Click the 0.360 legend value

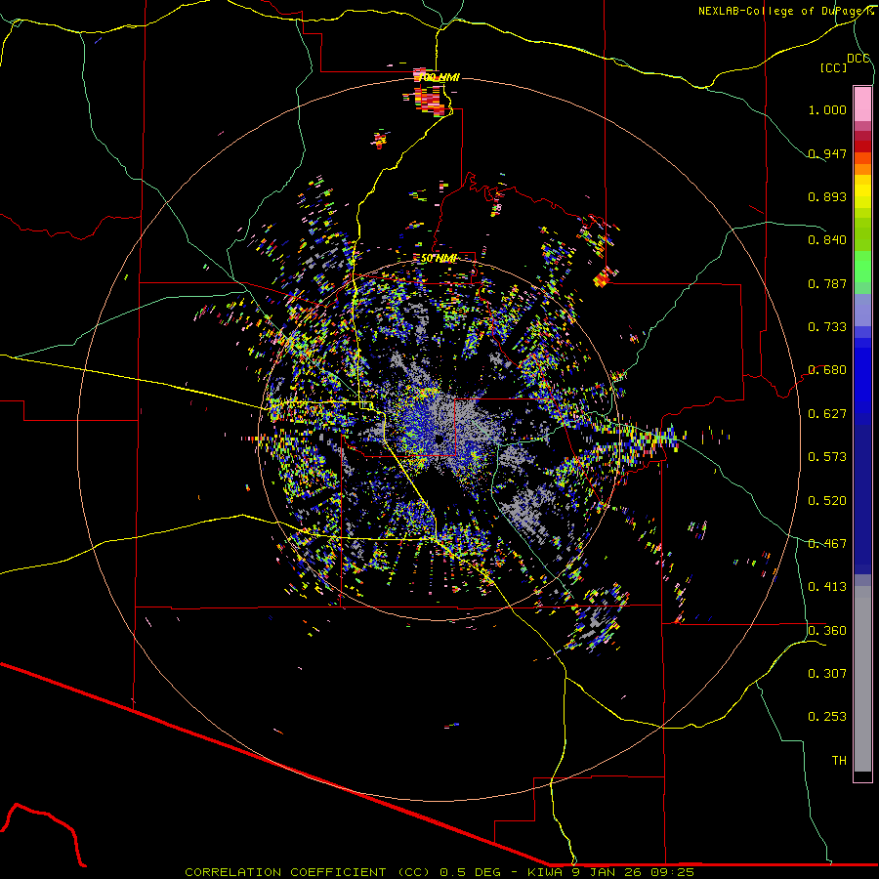pyautogui.click(x=827, y=631)
